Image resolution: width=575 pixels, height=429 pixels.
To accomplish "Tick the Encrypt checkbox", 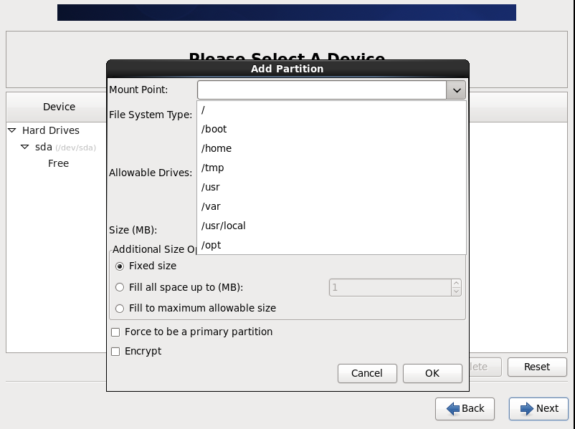I will pos(115,352).
